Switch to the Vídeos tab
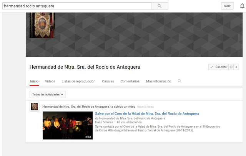The image size is (246, 156). point(50,81)
